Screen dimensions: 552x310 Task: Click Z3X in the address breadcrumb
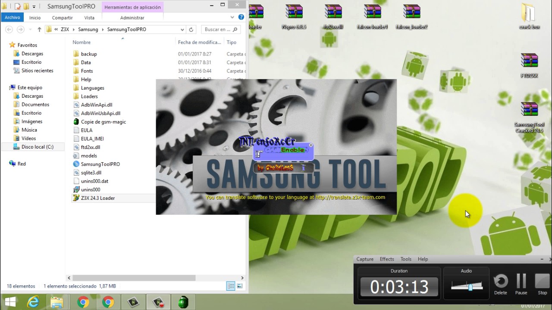coord(65,30)
